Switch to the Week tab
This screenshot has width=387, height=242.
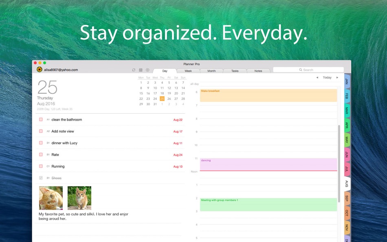point(188,70)
